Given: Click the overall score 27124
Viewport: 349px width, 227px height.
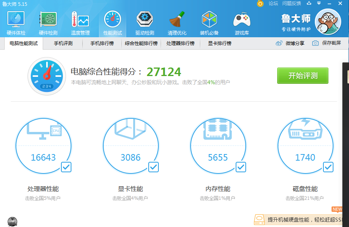Looking at the screenshot, I should pyautogui.click(x=164, y=72).
